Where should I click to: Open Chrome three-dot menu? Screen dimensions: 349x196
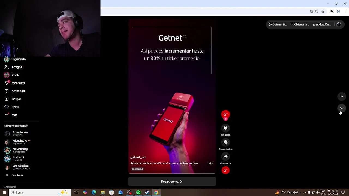click(345, 11)
